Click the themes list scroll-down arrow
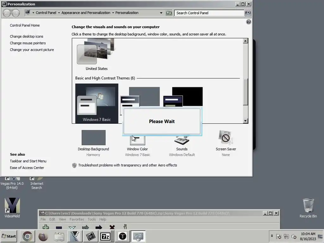This screenshot has height=243, width=324. 245,121
